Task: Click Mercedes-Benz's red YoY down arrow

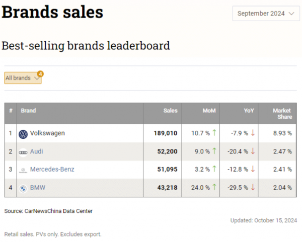Action: coord(253,170)
